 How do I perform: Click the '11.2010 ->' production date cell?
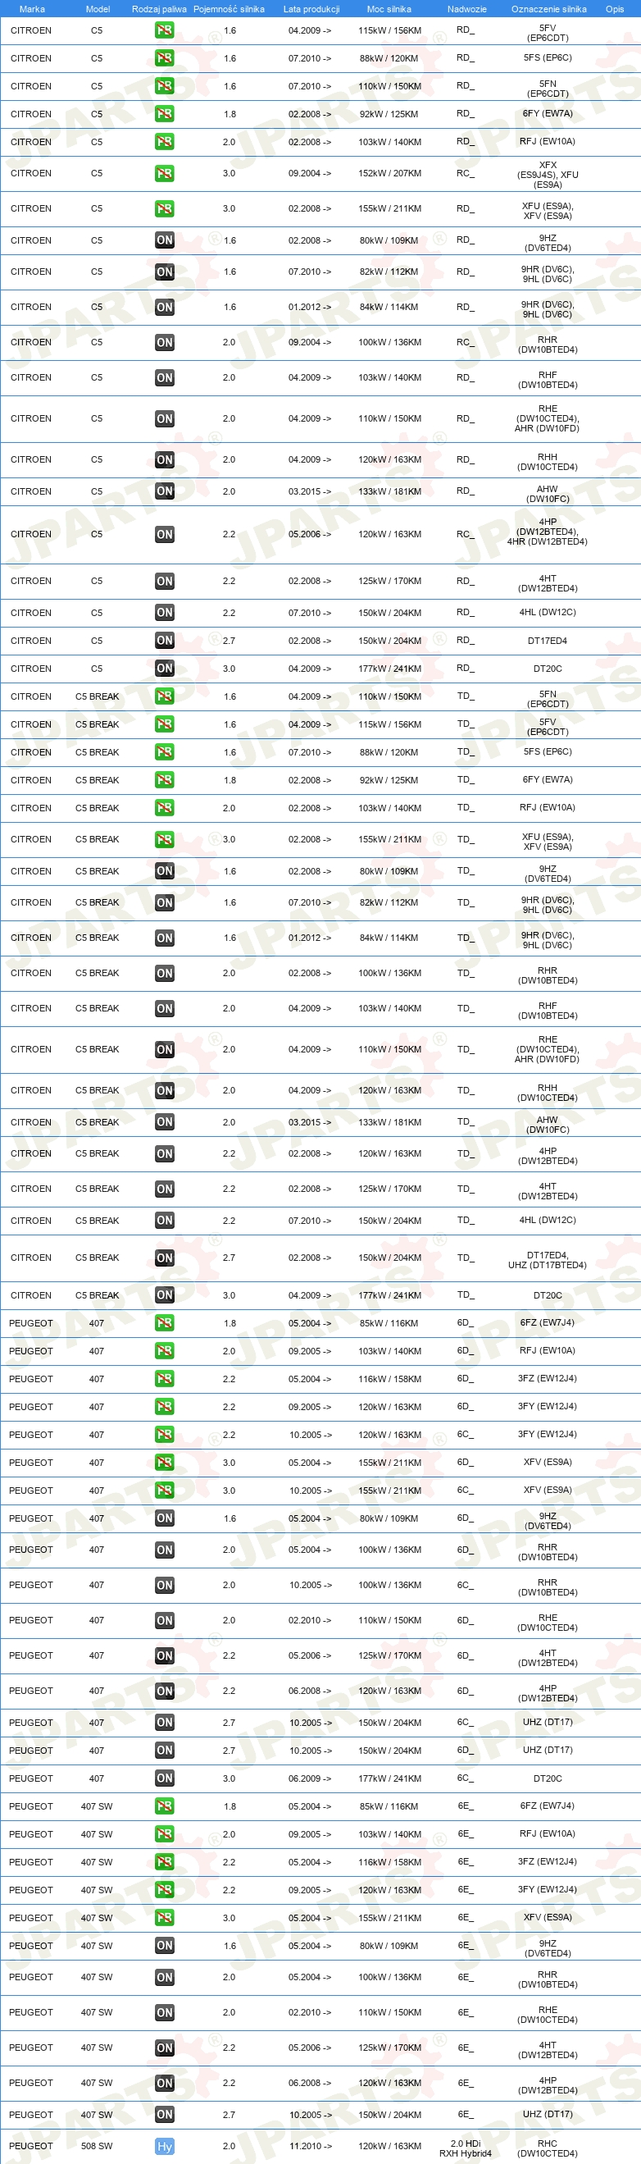coord(311,2145)
